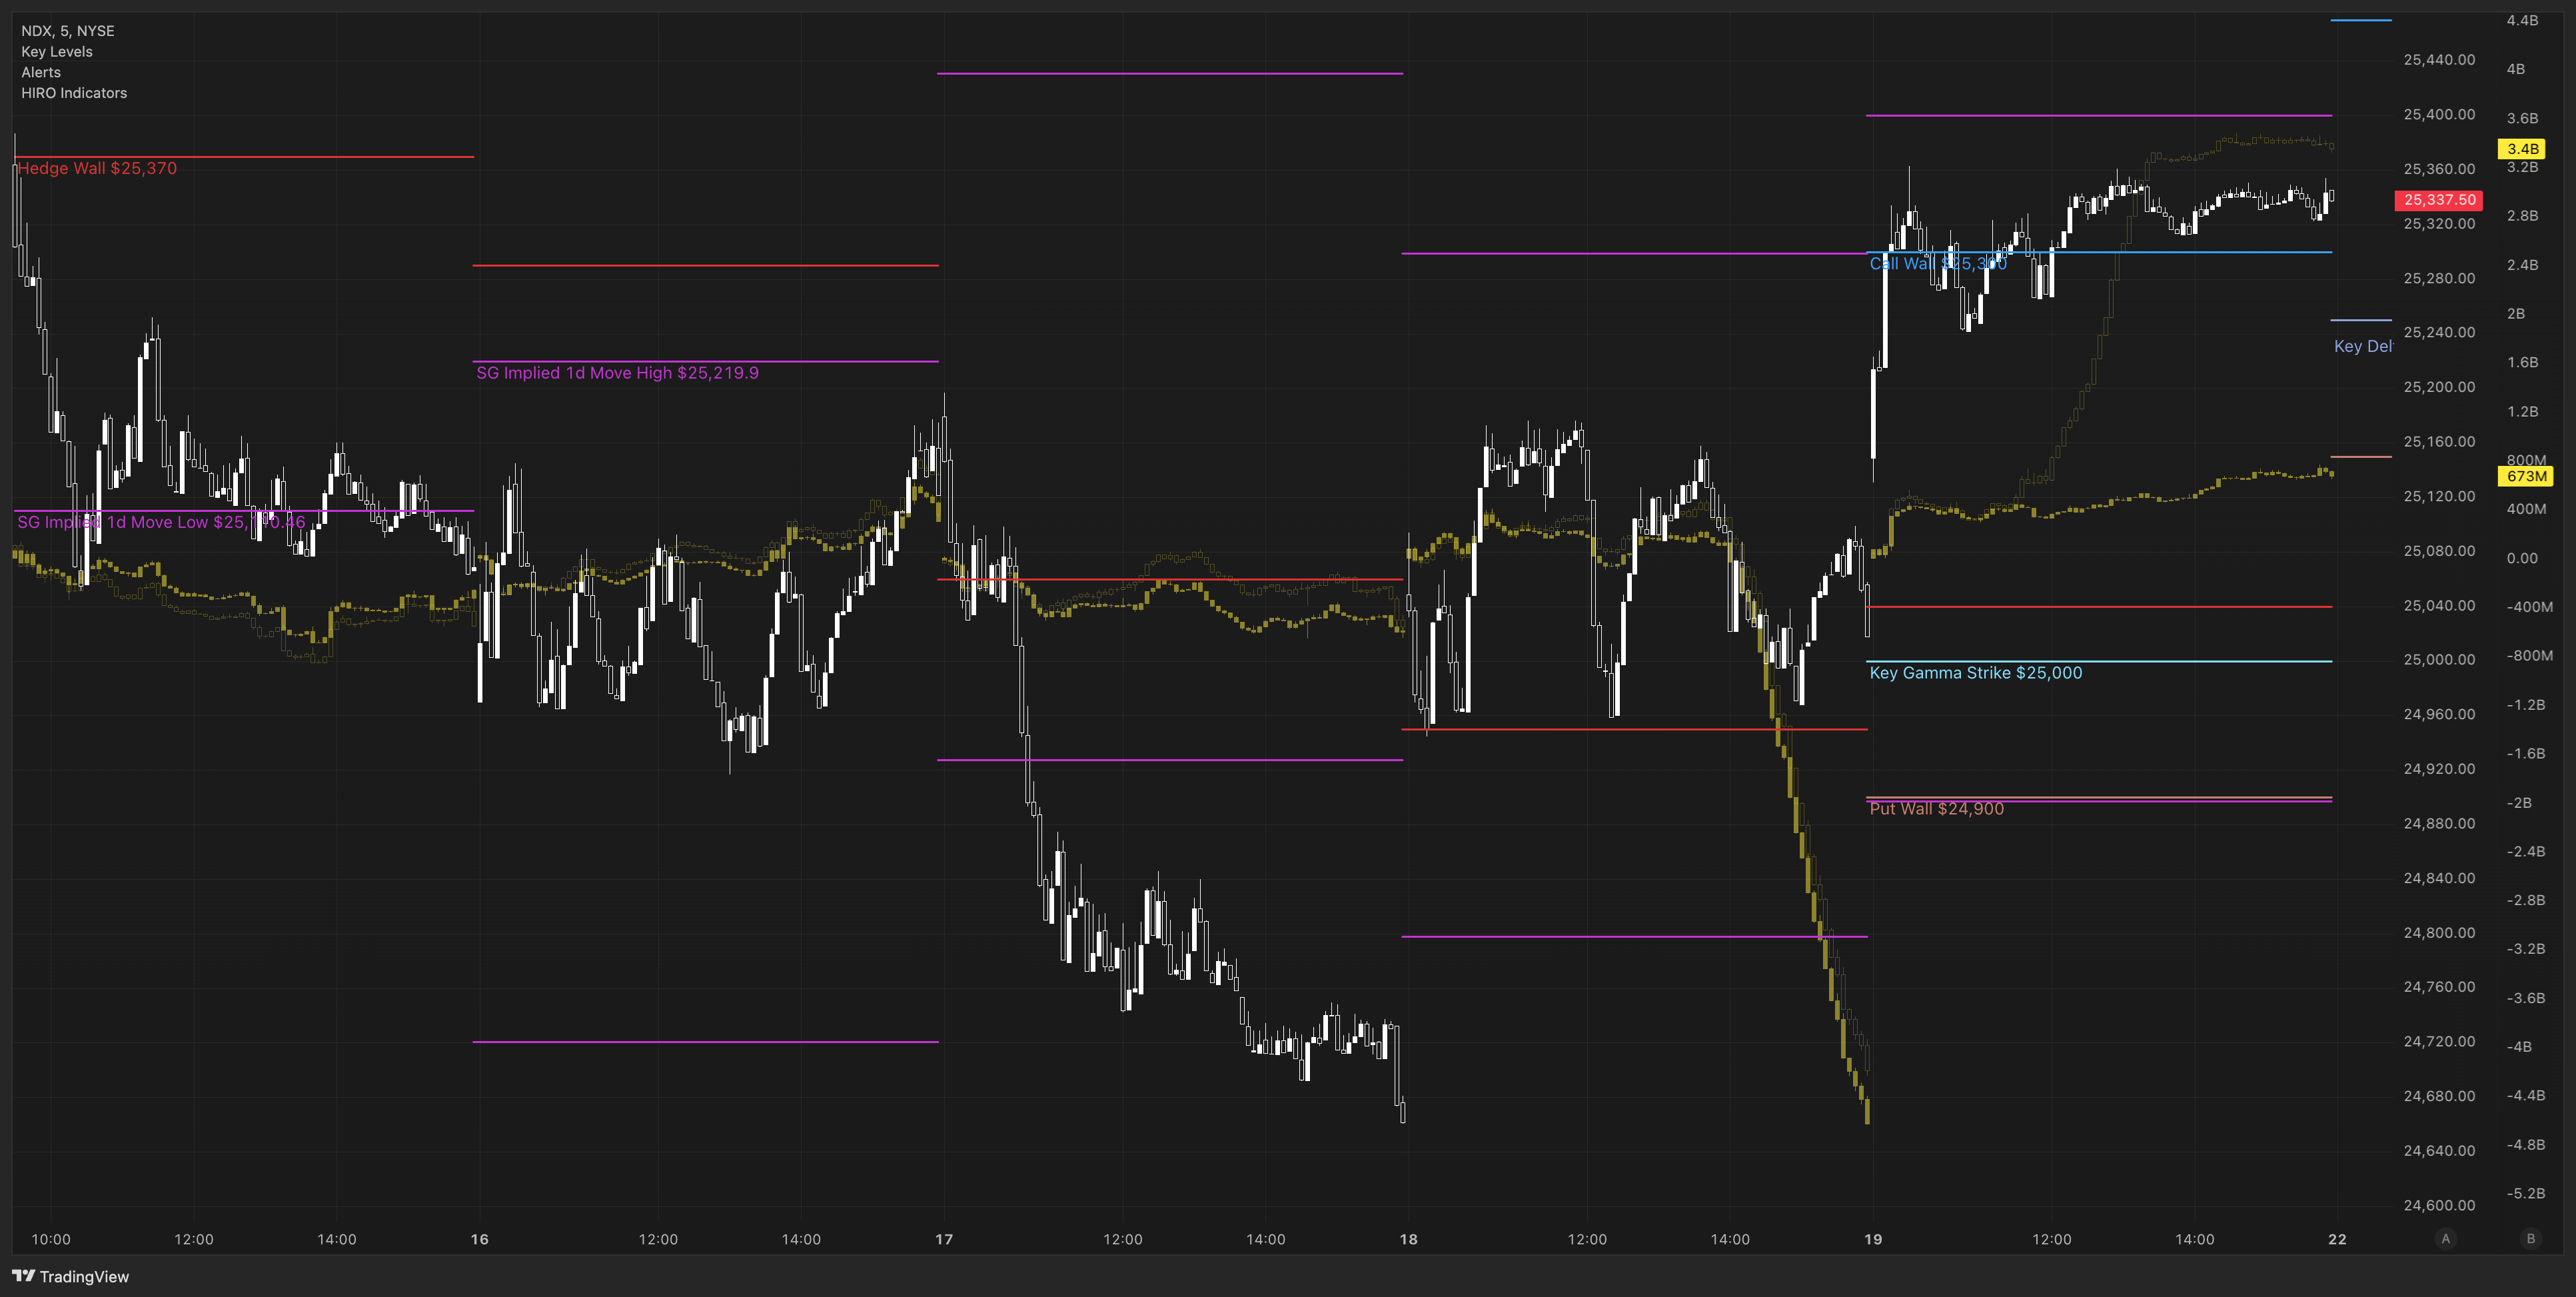2576x1297 pixels.
Task: Select the Key Levels indicator legend
Action: (57, 52)
